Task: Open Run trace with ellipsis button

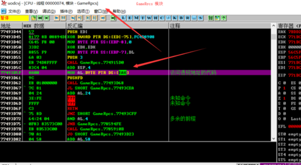Action: (194, 18)
